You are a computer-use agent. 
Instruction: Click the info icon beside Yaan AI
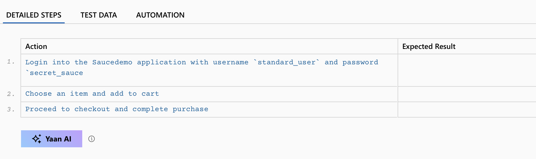click(x=92, y=139)
